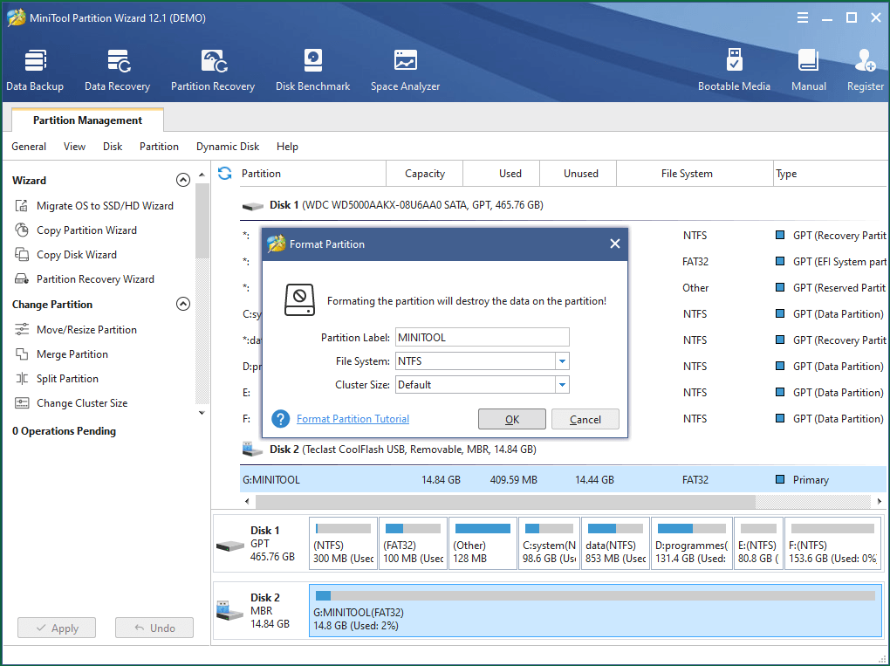
Task: Click the sidebar scroll down arrow
Action: point(202,413)
